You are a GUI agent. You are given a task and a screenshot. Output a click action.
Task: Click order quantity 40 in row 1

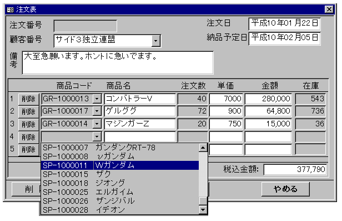(193, 99)
